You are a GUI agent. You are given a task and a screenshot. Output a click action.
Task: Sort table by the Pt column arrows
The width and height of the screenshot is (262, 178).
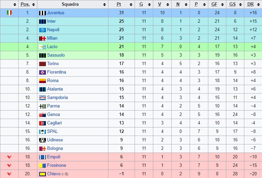131,4
